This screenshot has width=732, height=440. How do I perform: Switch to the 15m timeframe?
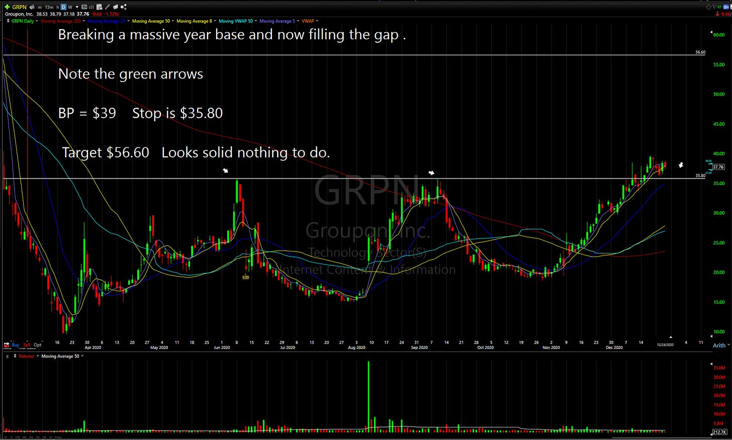pos(49,7)
